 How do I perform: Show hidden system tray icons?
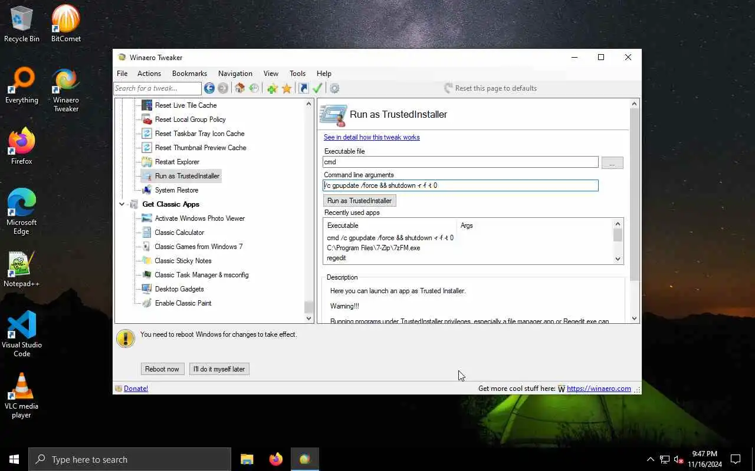click(651, 459)
